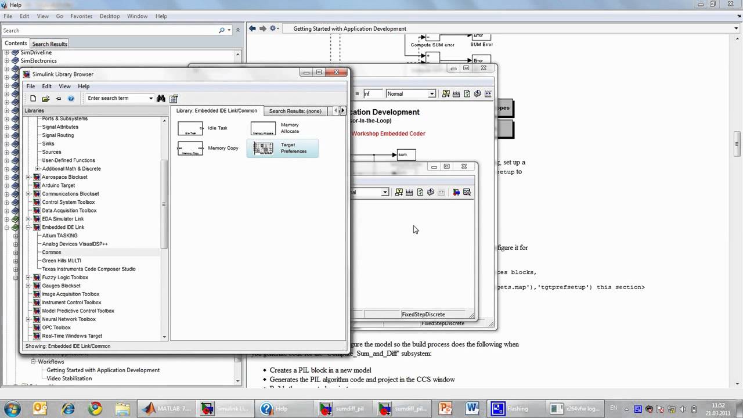The height and width of the screenshot is (418, 743).
Task: Collapse Workflows node in Help contents
Action: 34,362
